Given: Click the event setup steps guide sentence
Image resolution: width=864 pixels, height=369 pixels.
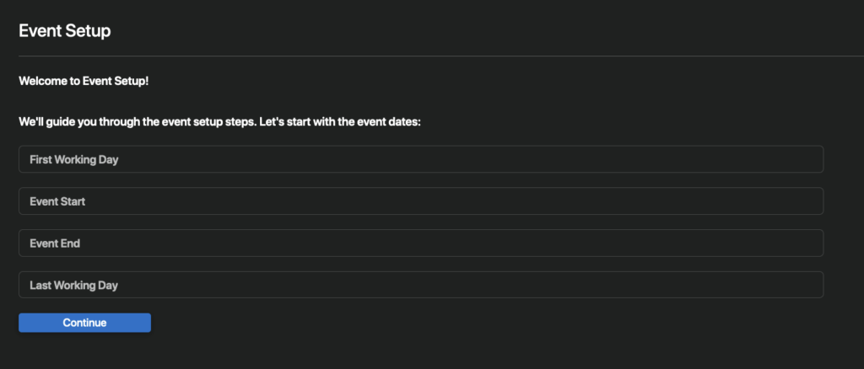Looking at the screenshot, I should click(x=219, y=122).
